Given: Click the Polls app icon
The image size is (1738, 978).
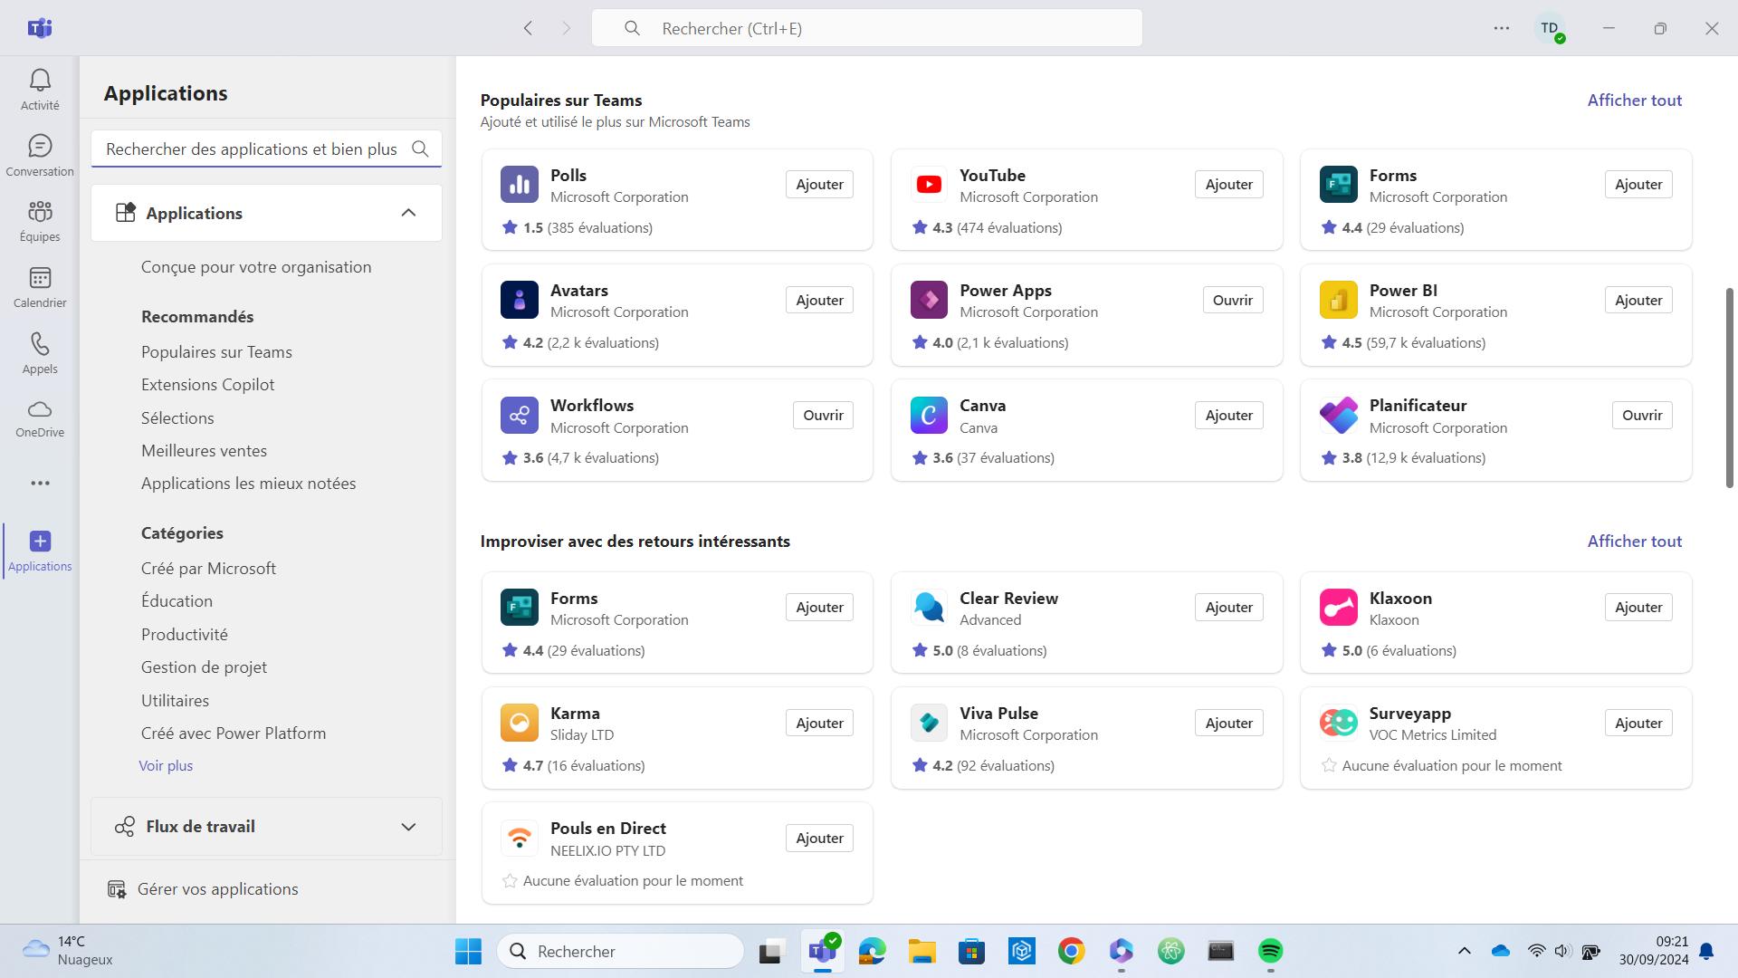Looking at the screenshot, I should point(520,185).
